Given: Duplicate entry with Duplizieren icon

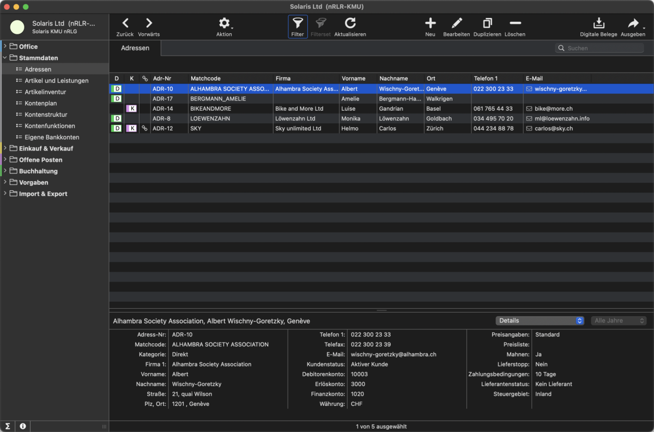Looking at the screenshot, I should 487,23.
